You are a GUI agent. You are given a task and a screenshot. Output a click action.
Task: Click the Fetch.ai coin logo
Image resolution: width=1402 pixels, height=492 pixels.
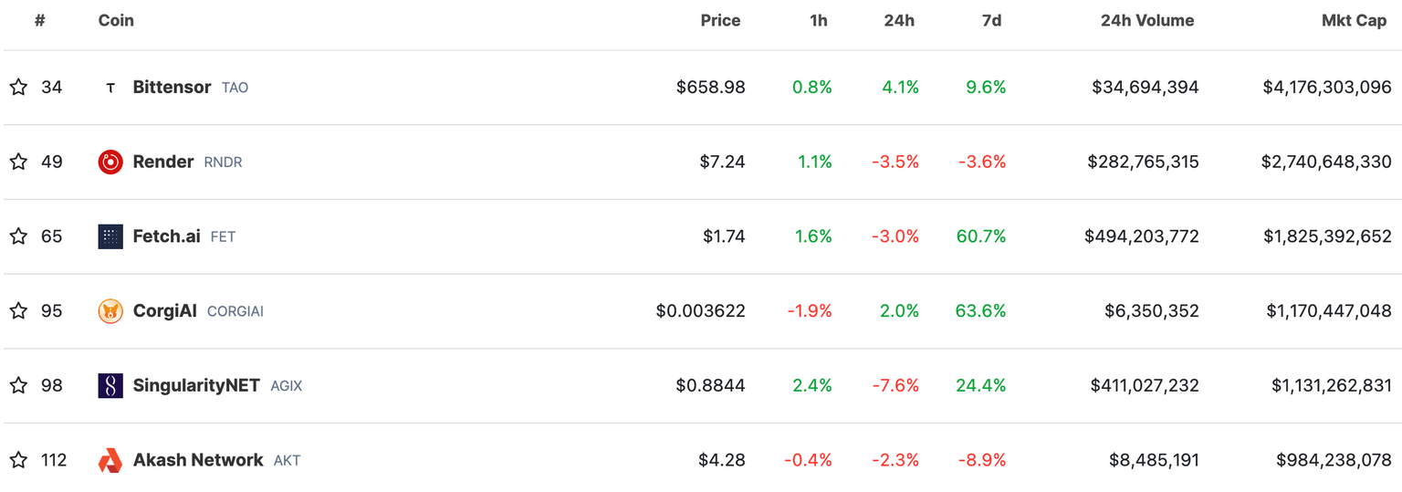click(110, 236)
